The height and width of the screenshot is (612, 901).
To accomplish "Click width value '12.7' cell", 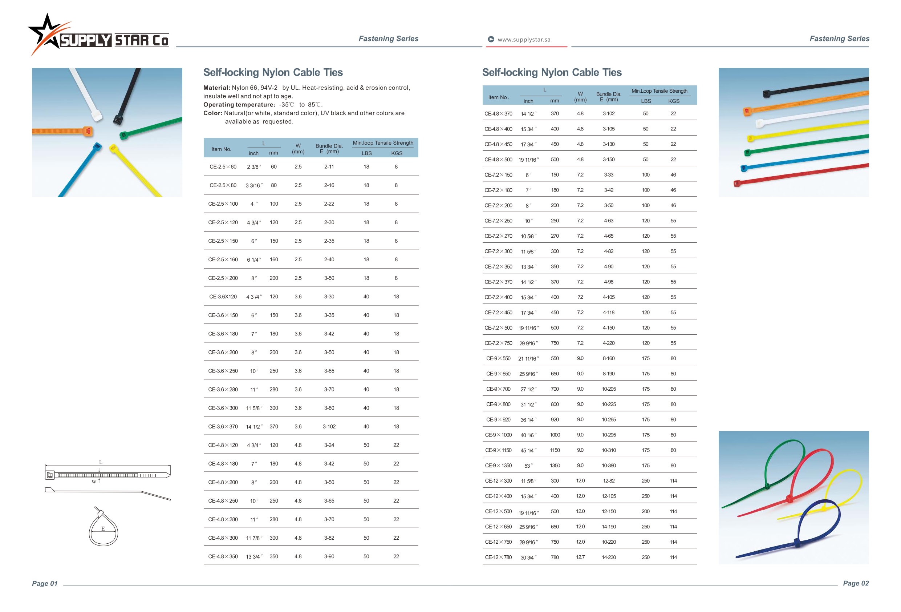I will coord(580,558).
